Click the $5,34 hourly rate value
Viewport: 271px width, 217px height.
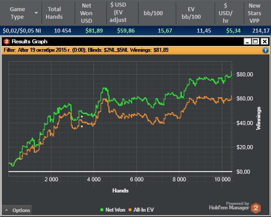point(233,31)
